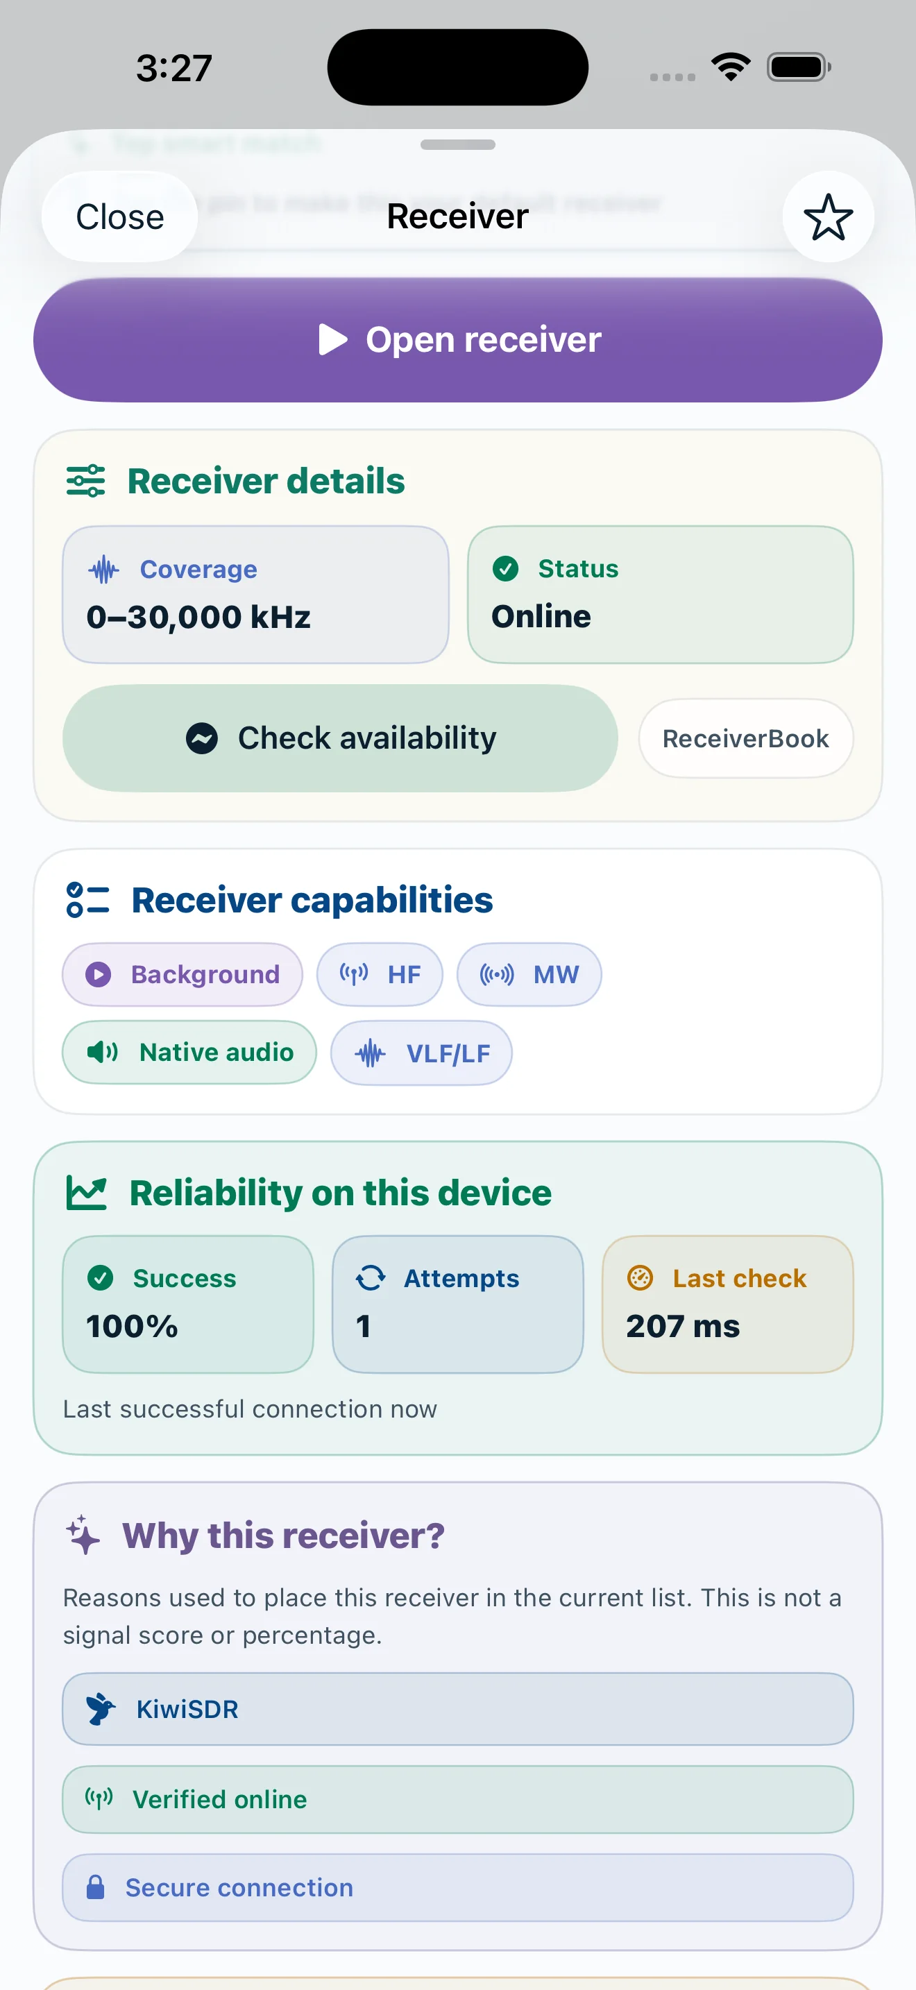The width and height of the screenshot is (916, 1990).
Task: Select the VLF/LF capability chip
Action: [x=422, y=1053]
